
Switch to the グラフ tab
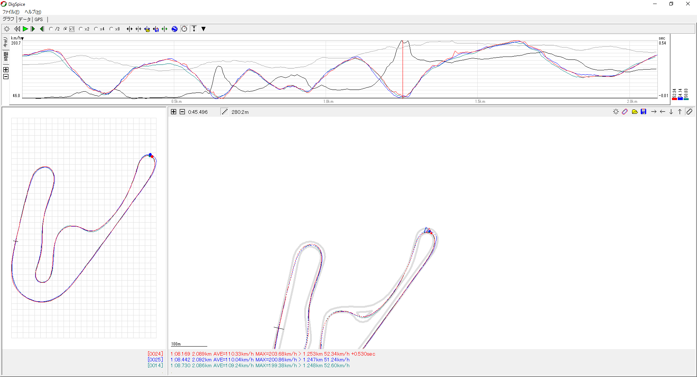[x=8, y=19]
